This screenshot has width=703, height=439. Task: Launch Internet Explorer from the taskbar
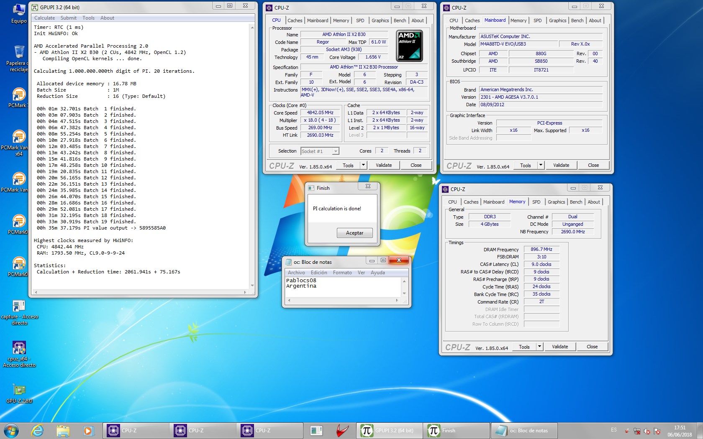click(x=38, y=430)
